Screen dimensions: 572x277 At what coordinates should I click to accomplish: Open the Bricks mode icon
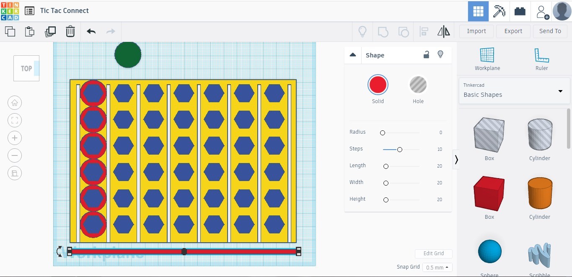(x=520, y=11)
